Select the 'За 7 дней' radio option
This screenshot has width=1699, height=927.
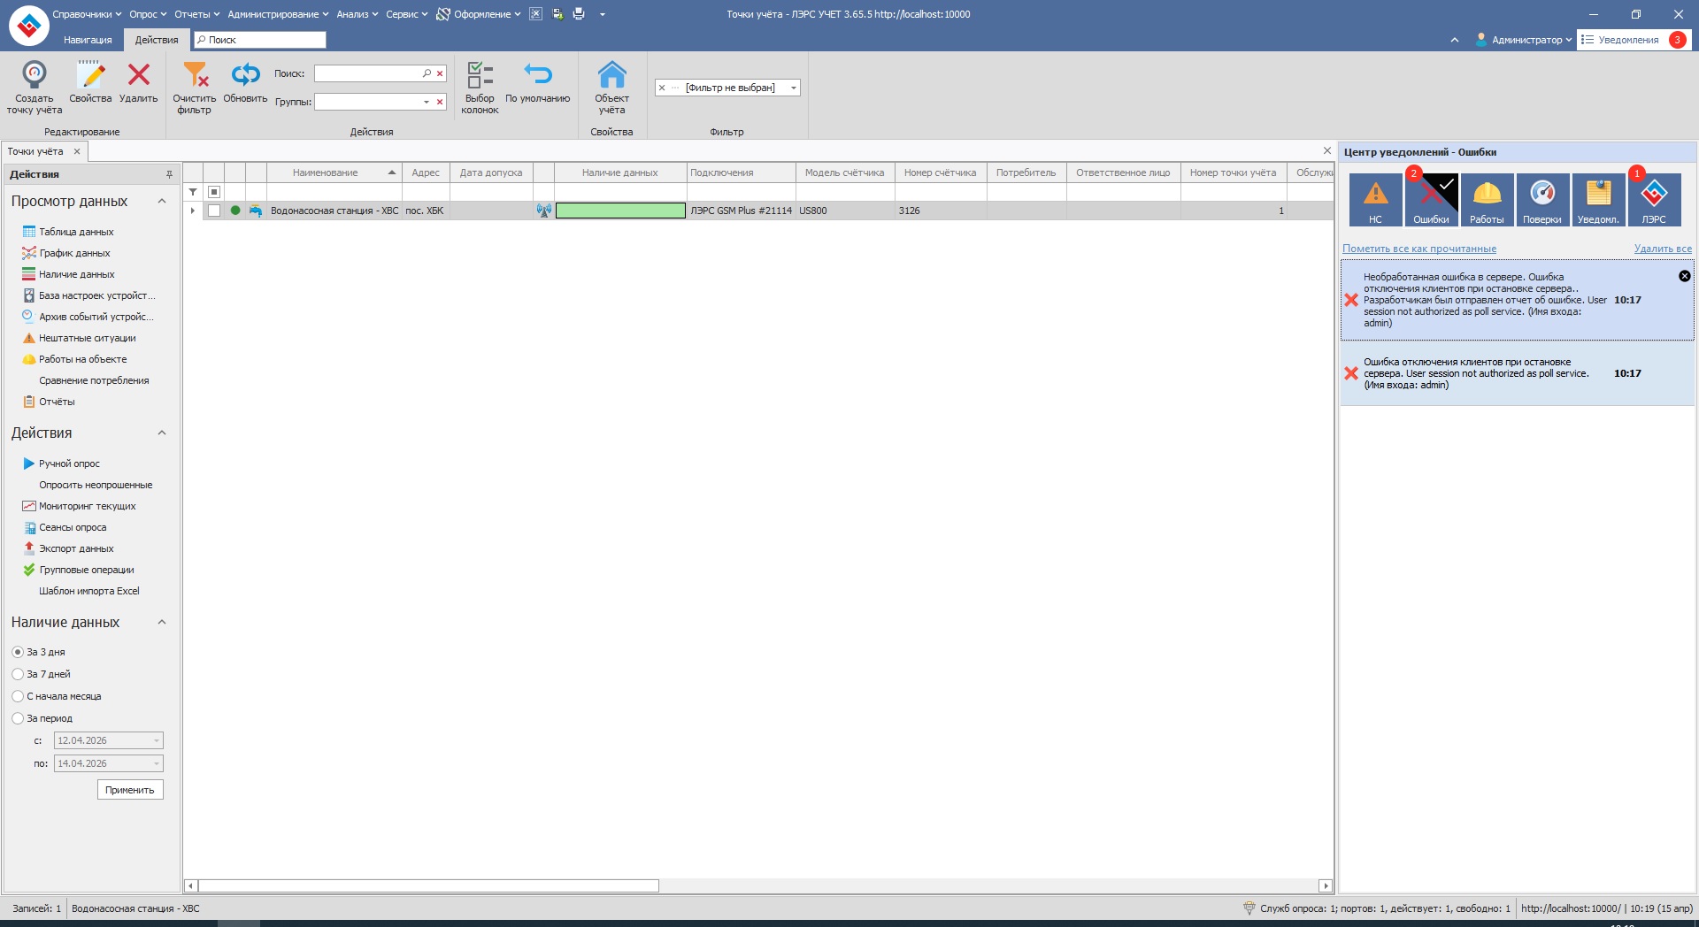pos(18,674)
